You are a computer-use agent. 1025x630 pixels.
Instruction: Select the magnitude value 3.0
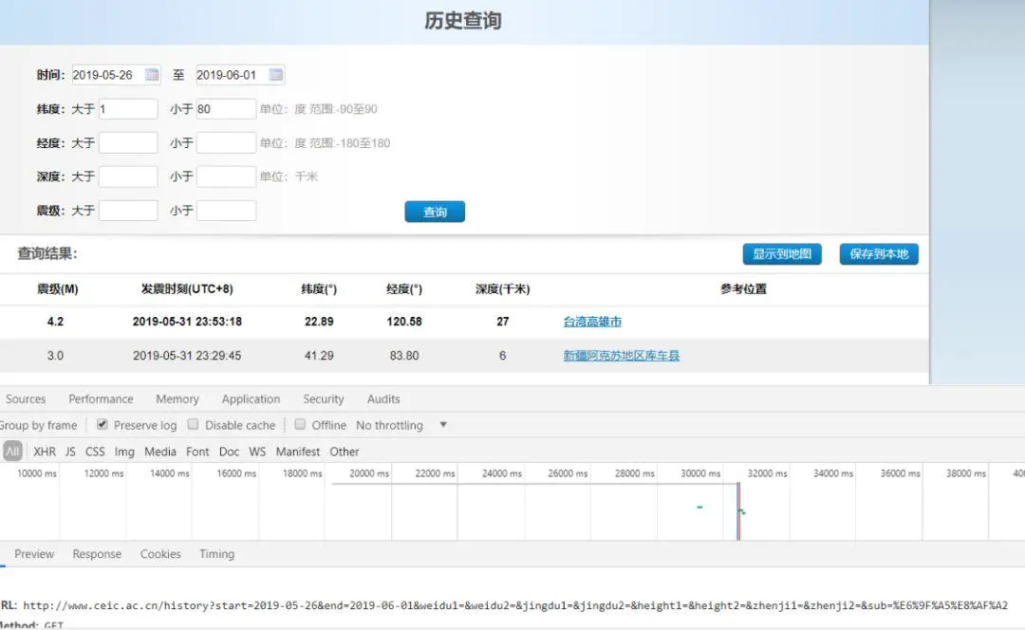[x=56, y=356]
